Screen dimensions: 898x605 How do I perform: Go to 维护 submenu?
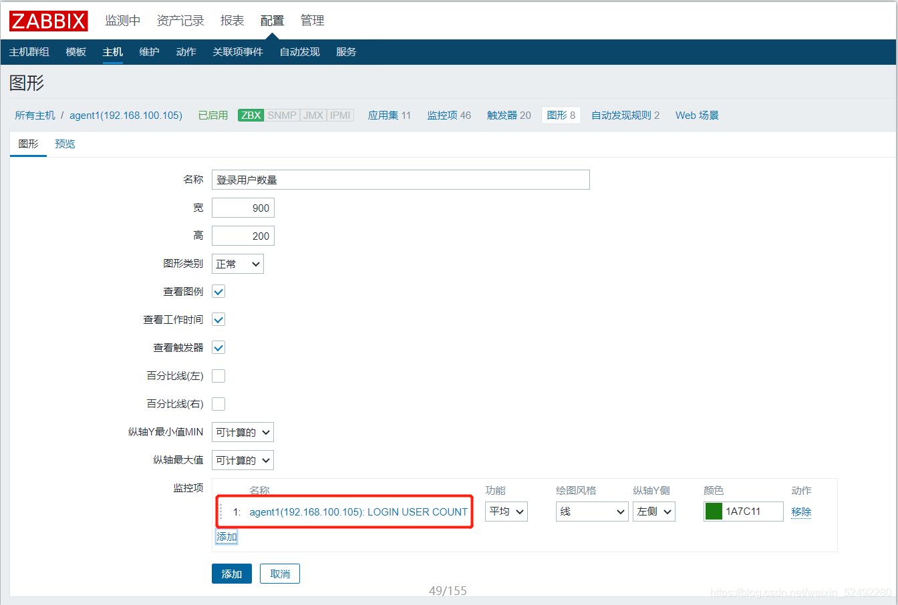(x=149, y=52)
